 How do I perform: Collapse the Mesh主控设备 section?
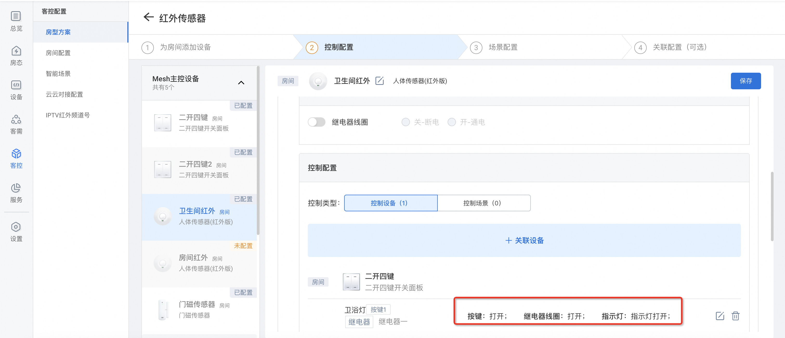241,83
